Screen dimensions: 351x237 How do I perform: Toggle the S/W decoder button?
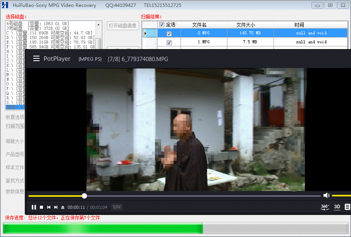(x=117, y=207)
